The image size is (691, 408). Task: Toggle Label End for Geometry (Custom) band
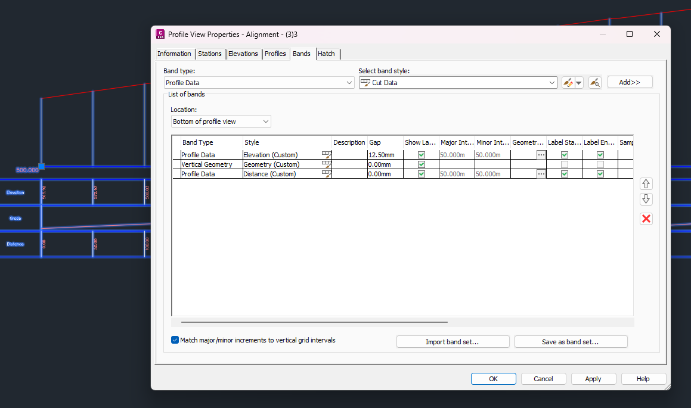pos(600,164)
